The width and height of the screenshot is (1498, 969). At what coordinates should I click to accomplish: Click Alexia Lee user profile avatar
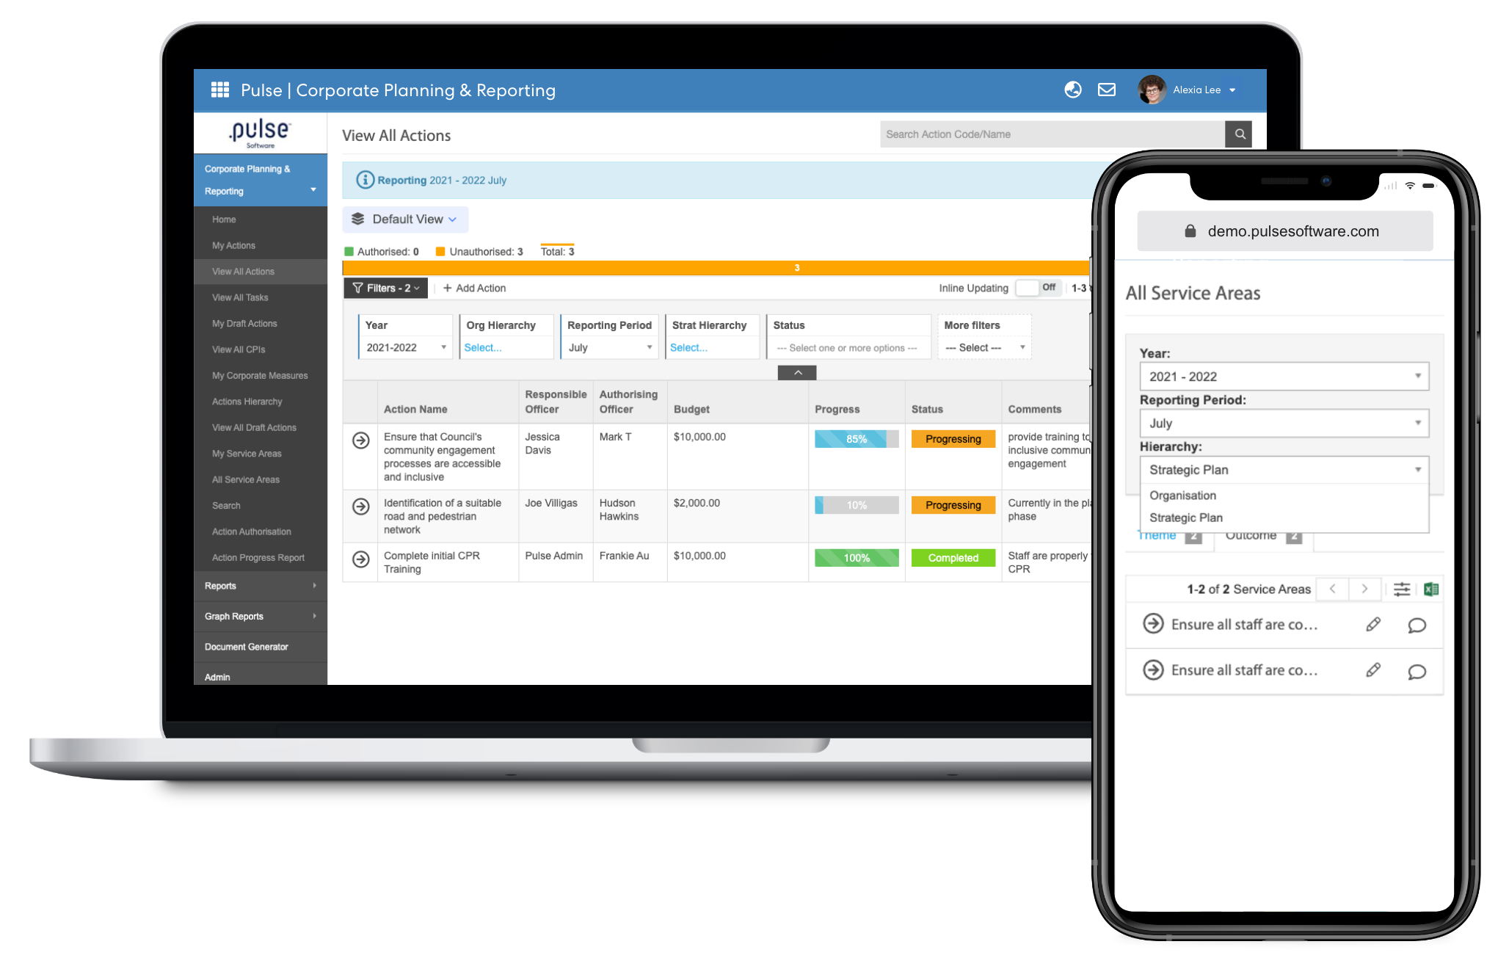tap(1152, 91)
